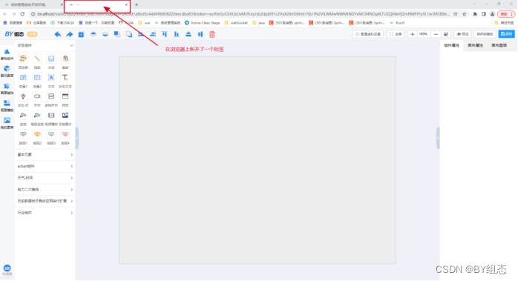Expand the 天气-时间 category
The image size is (518, 281).
click(x=45, y=178)
